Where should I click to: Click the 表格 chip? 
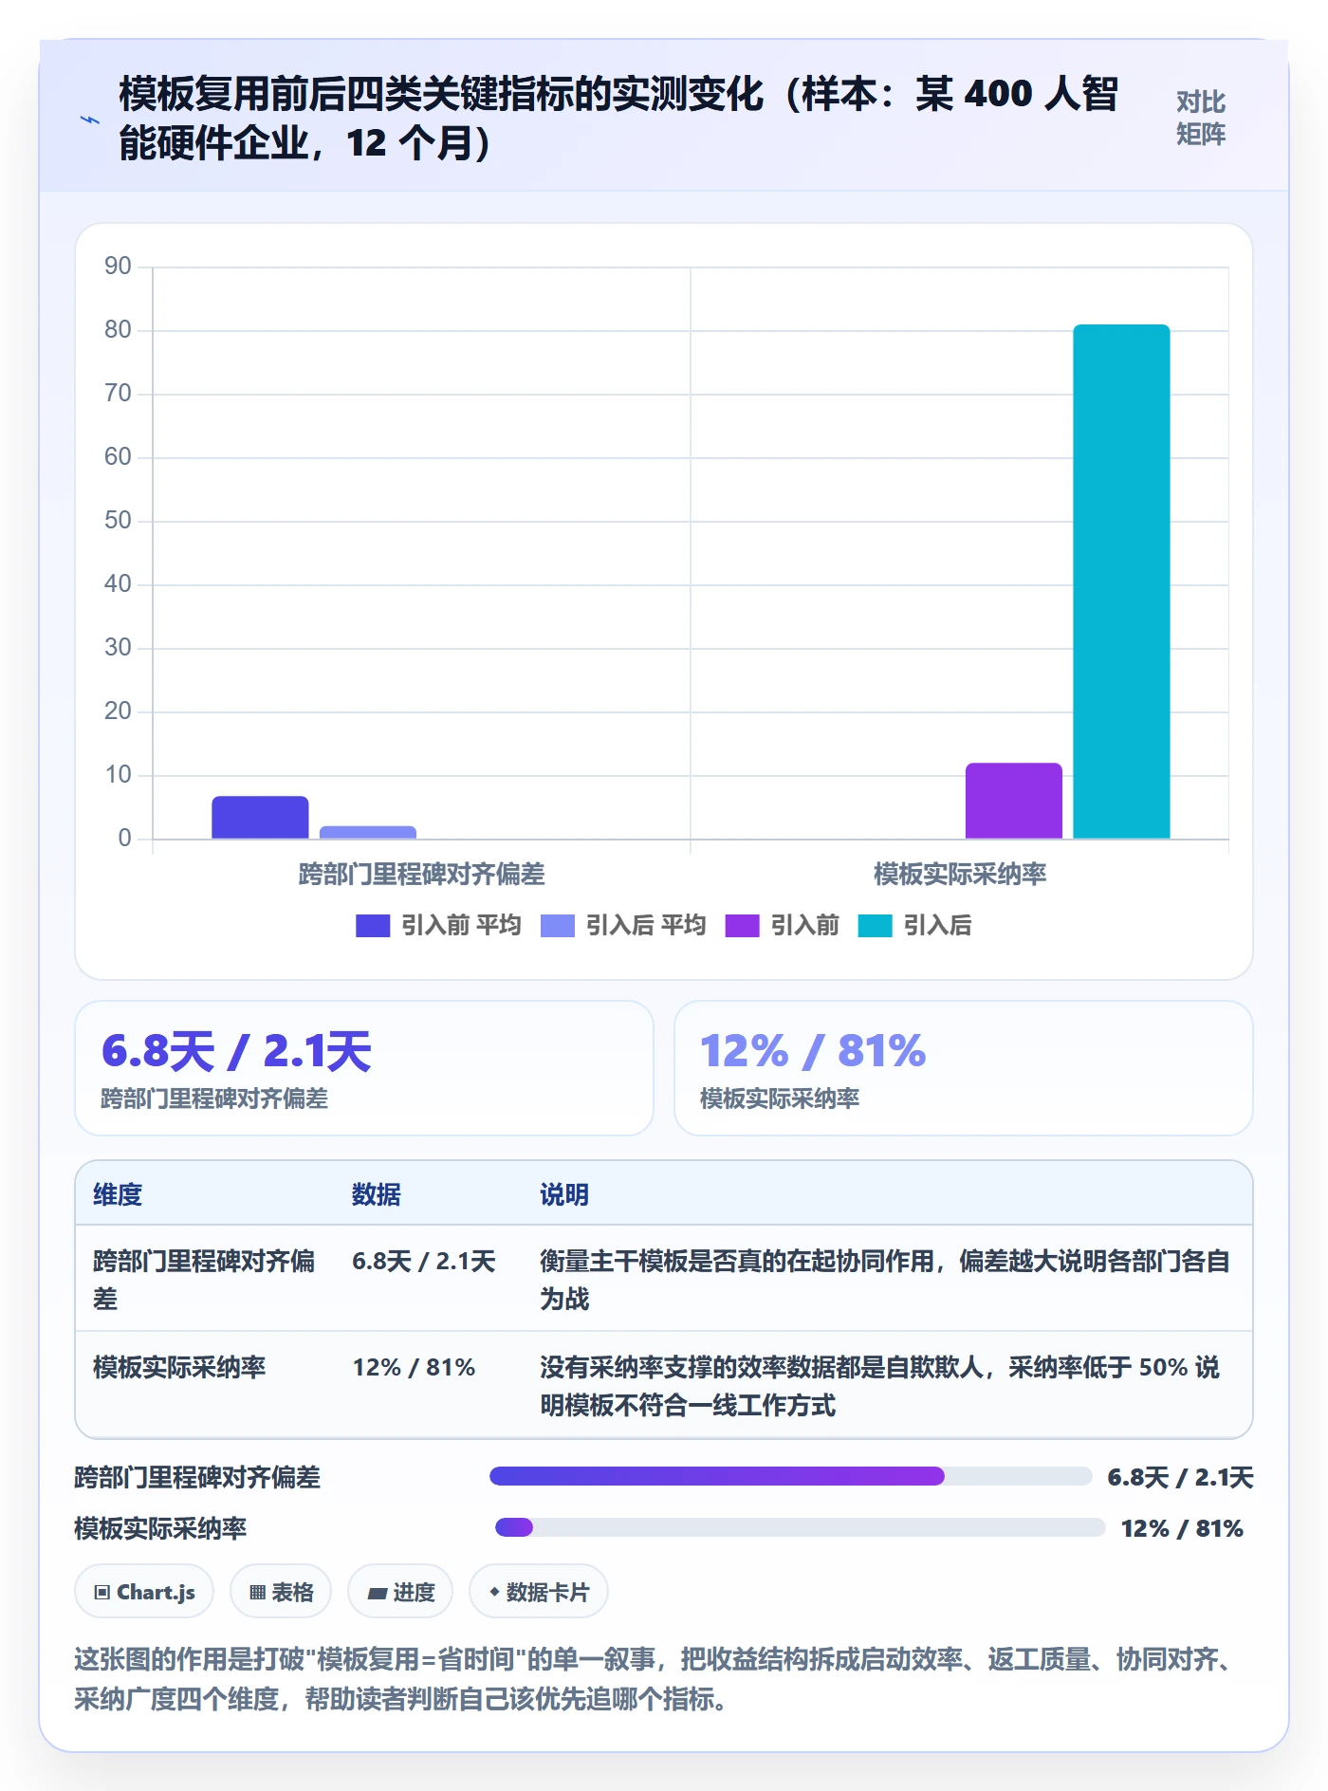281,1592
